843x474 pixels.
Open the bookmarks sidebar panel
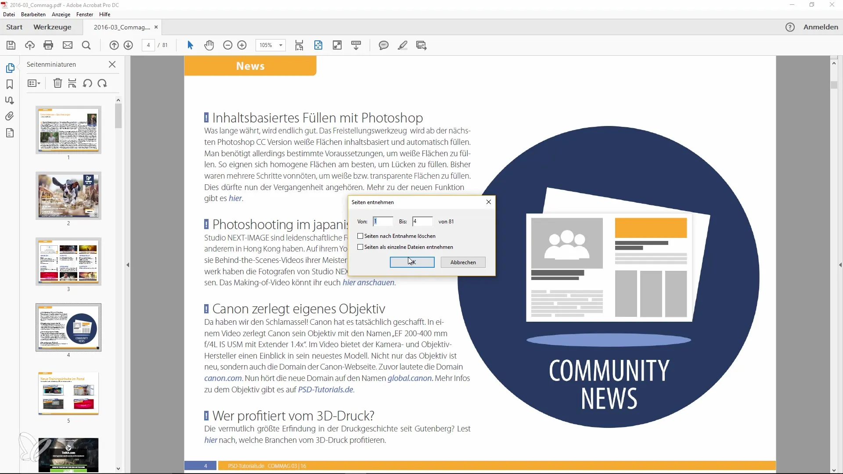coord(10,84)
